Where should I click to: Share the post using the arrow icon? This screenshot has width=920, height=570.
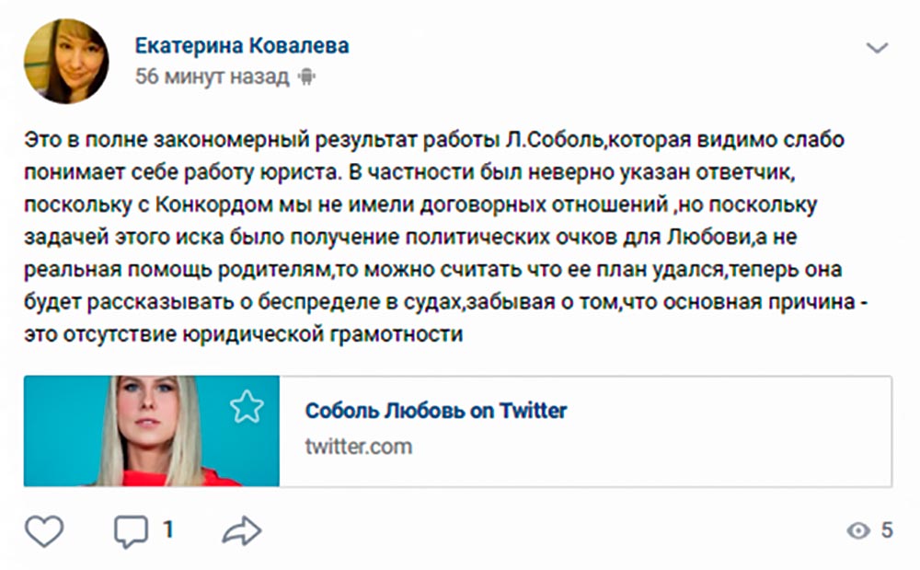tap(242, 530)
